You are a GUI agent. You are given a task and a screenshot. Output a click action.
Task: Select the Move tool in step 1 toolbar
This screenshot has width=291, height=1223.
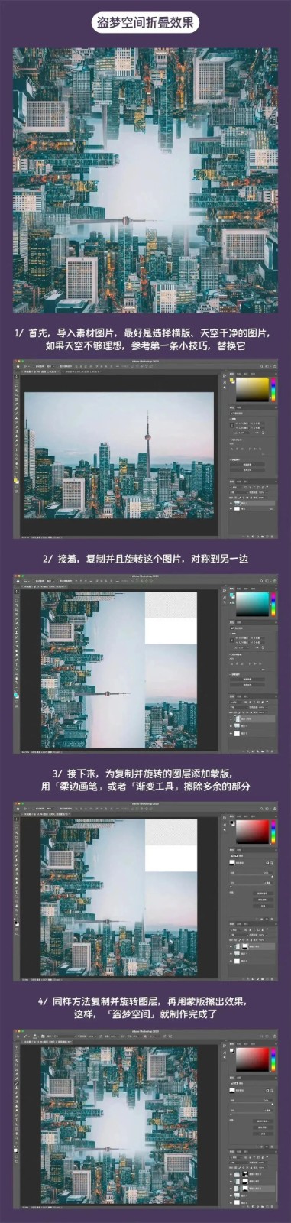pyautogui.click(x=16, y=377)
